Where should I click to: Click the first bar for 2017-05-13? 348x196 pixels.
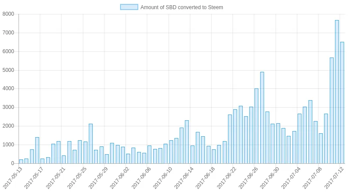click(x=21, y=162)
